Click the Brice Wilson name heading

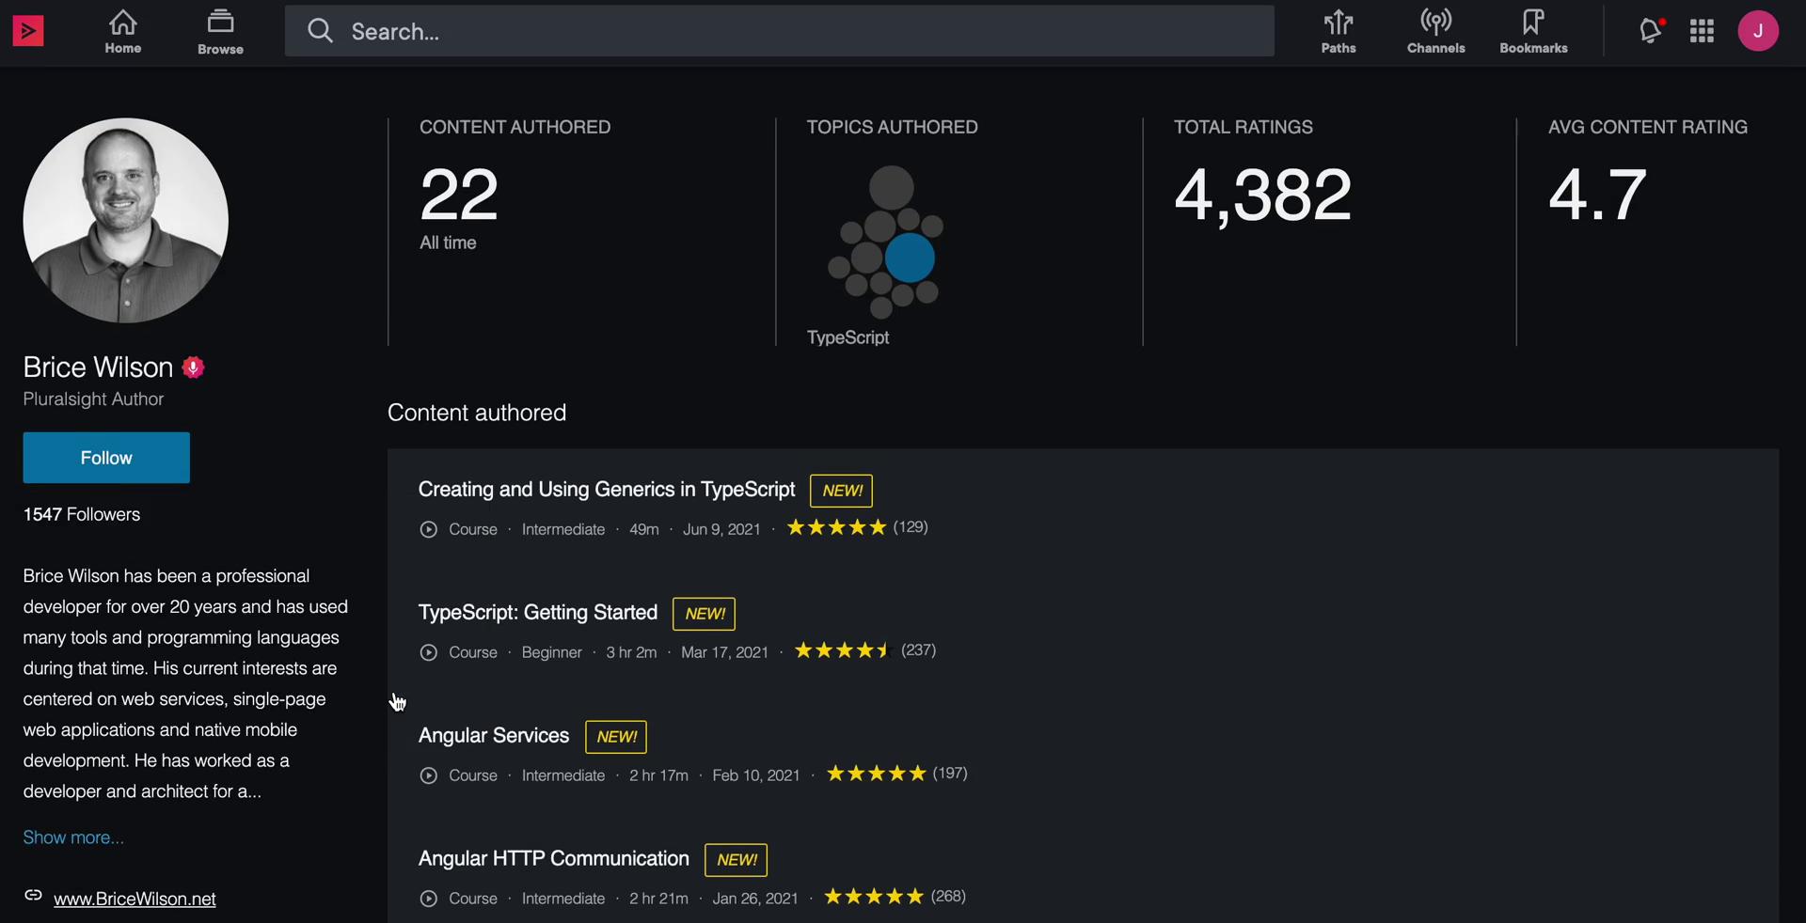tap(98, 368)
